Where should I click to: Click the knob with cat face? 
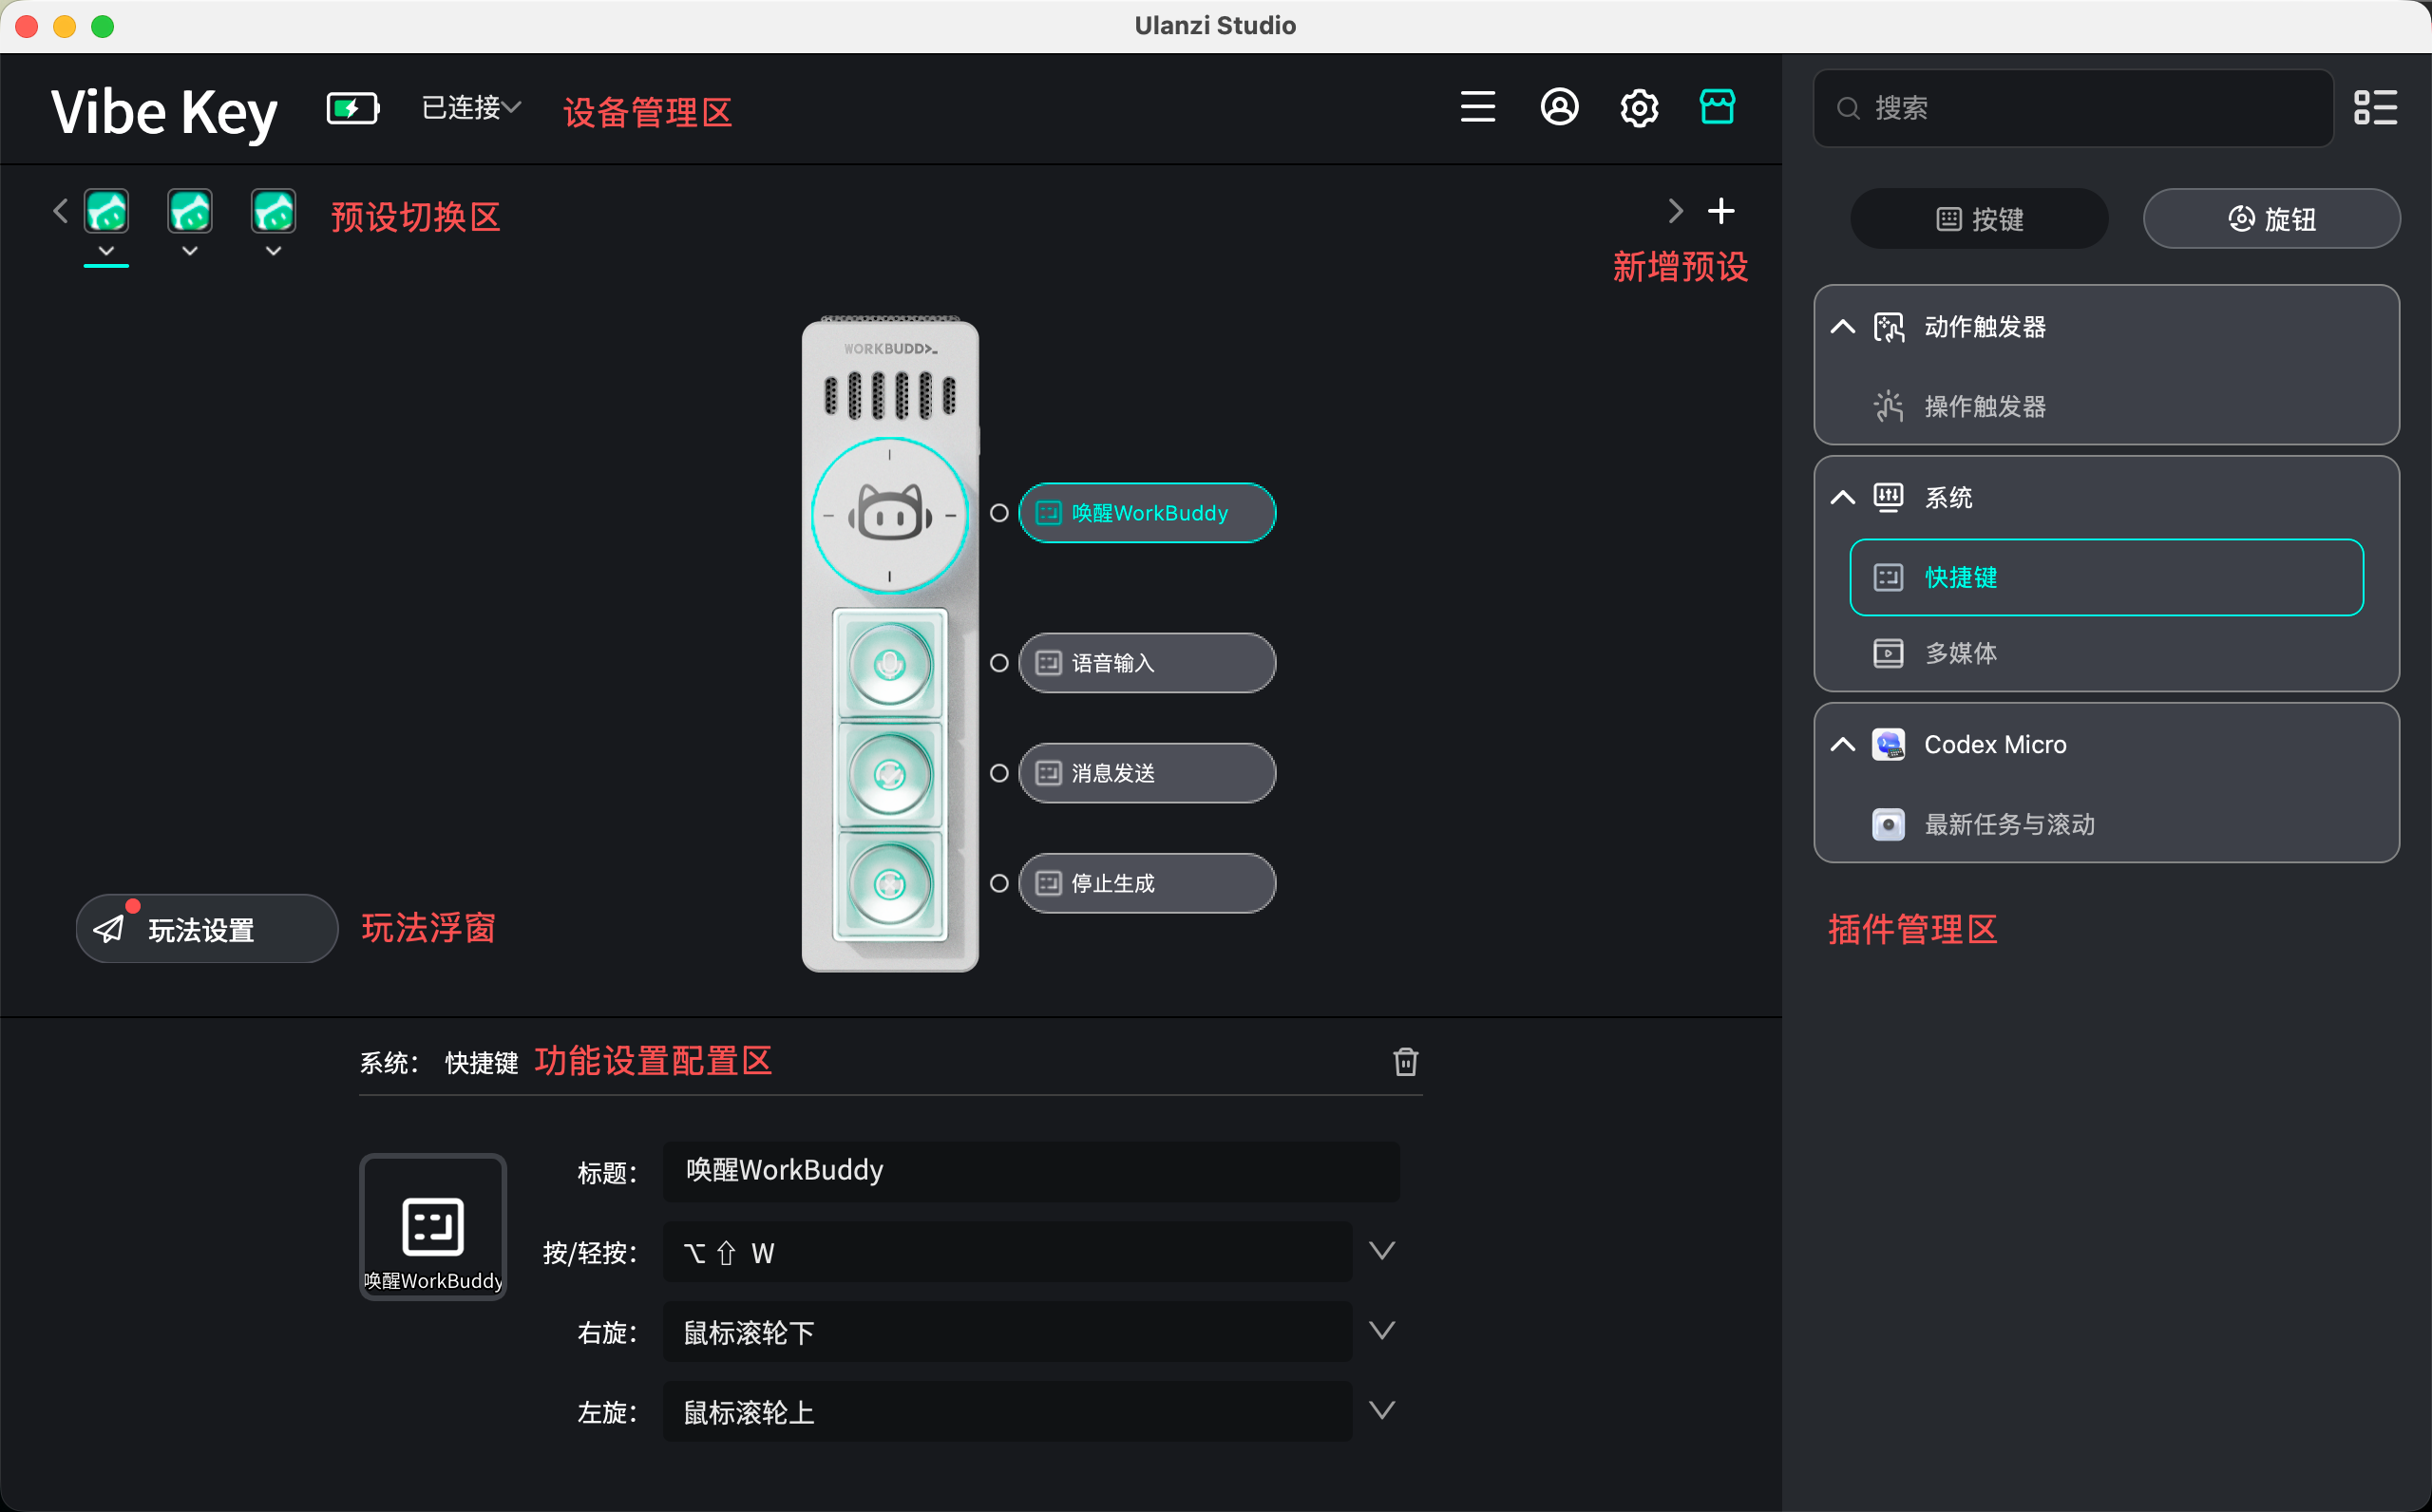tap(889, 516)
